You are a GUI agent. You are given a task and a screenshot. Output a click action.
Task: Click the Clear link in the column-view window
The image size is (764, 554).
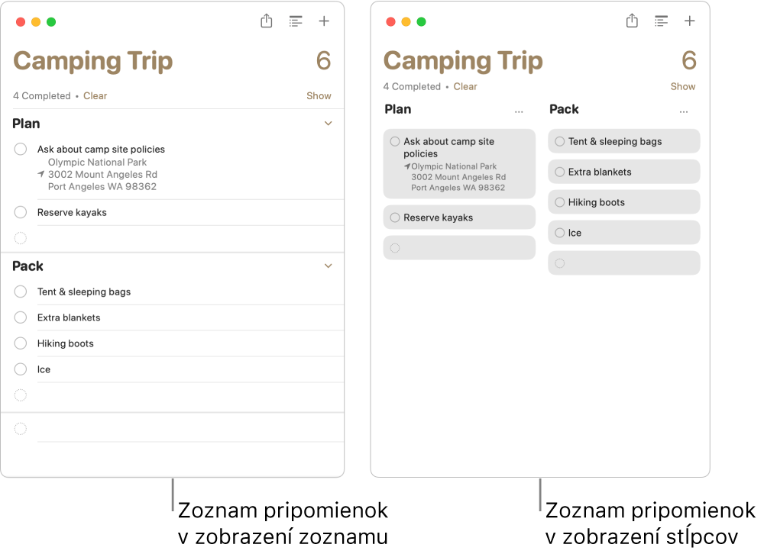[465, 87]
